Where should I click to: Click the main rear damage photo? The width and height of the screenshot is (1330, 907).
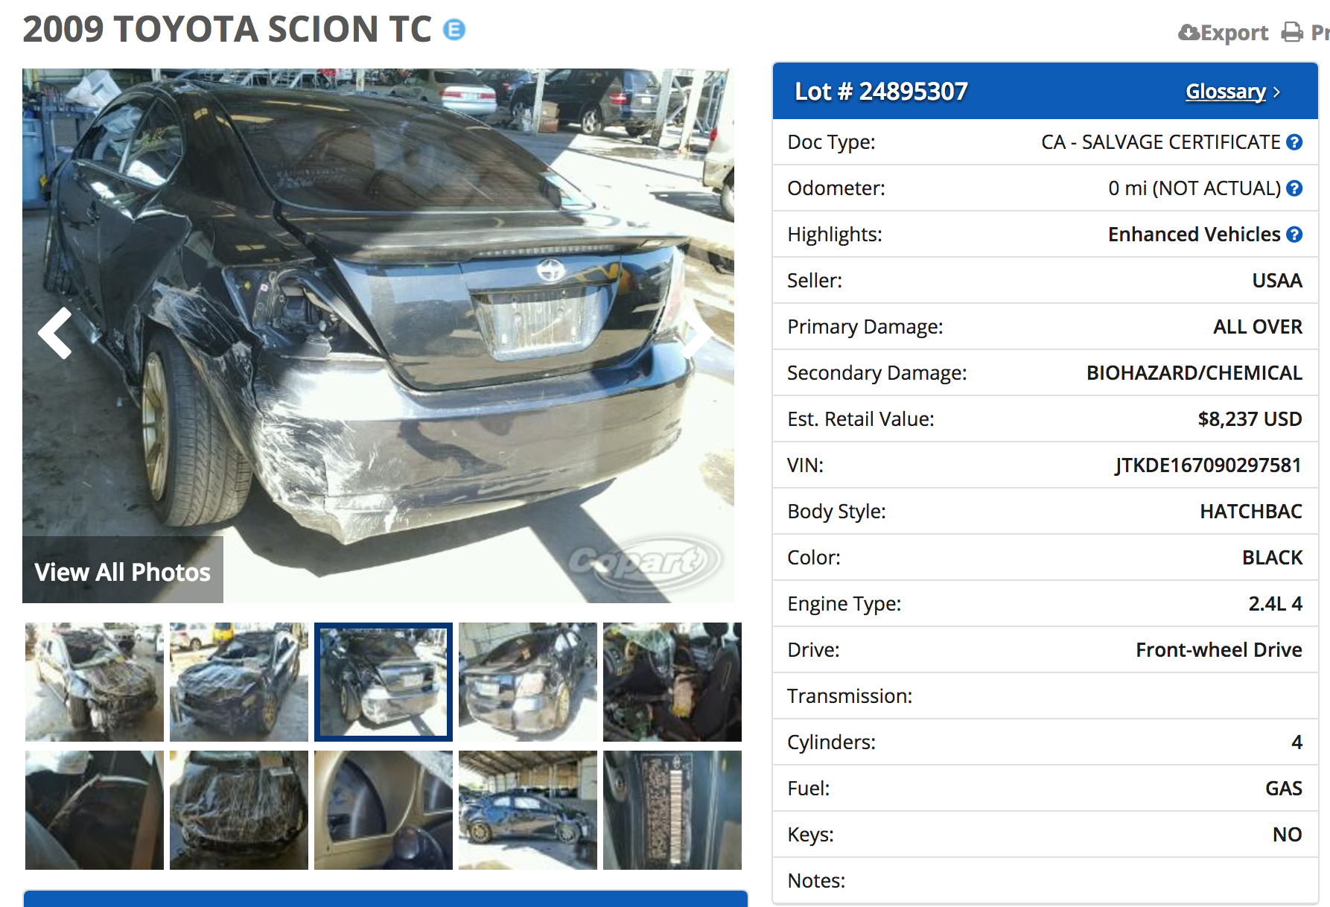378,336
